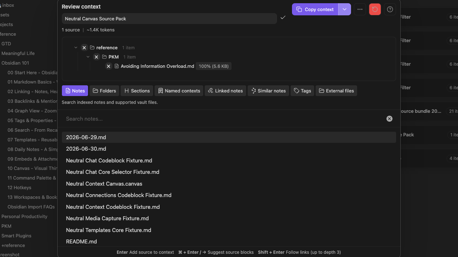Select README.md from results
Screen dimensions: 458x257
pos(229,242)
